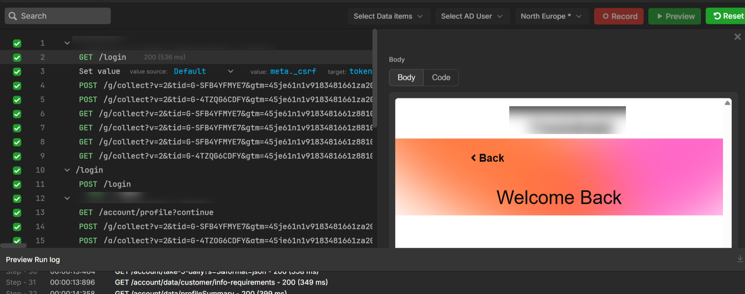Click the step list vertical scrollbar

(374, 78)
